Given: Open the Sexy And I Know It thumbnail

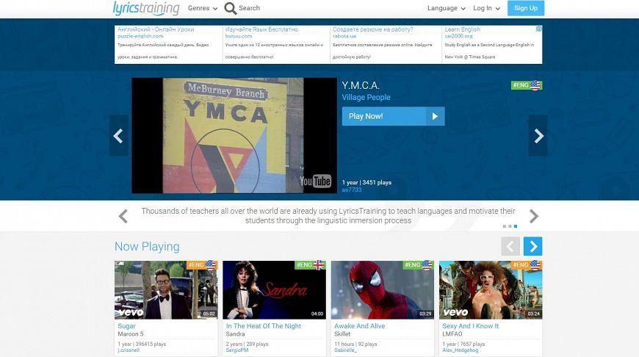Looking at the screenshot, I should (x=491, y=289).
